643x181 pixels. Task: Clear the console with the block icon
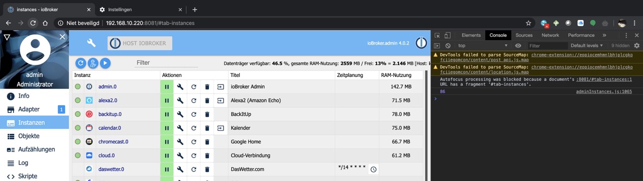click(x=448, y=46)
